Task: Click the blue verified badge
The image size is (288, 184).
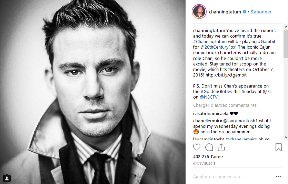Action: 245,12
